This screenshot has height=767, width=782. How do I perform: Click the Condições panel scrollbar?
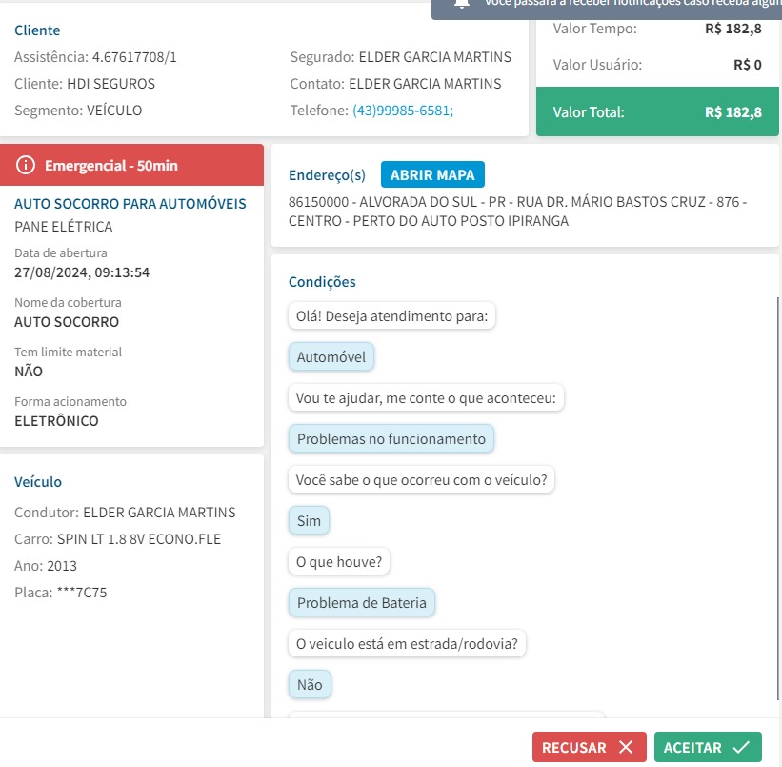coord(778,499)
